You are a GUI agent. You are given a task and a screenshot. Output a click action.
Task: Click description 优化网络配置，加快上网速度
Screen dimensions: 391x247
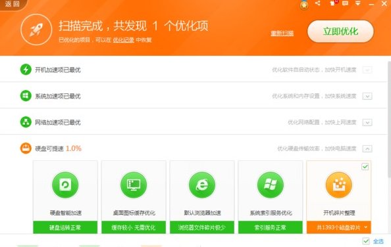[x=322, y=122]
